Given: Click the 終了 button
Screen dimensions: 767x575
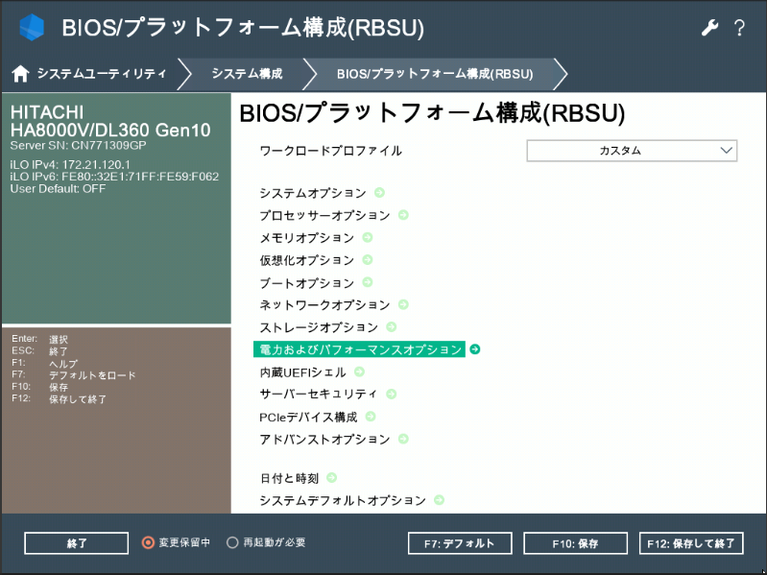Looking at the screenshot, I should (x=76, y=543).
